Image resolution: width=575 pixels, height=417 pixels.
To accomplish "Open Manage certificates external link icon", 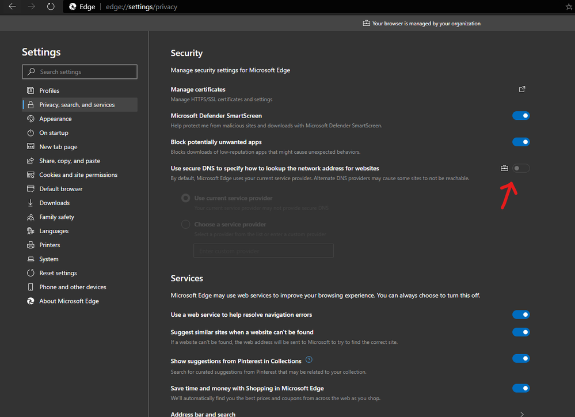I will point(522,89).
